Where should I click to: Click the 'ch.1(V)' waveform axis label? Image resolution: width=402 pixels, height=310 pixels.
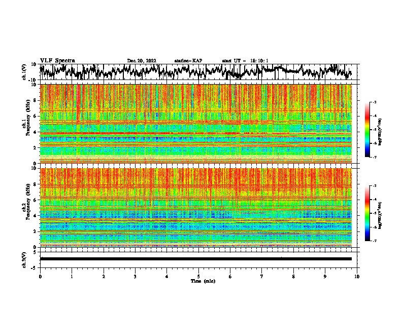[24, 72]
